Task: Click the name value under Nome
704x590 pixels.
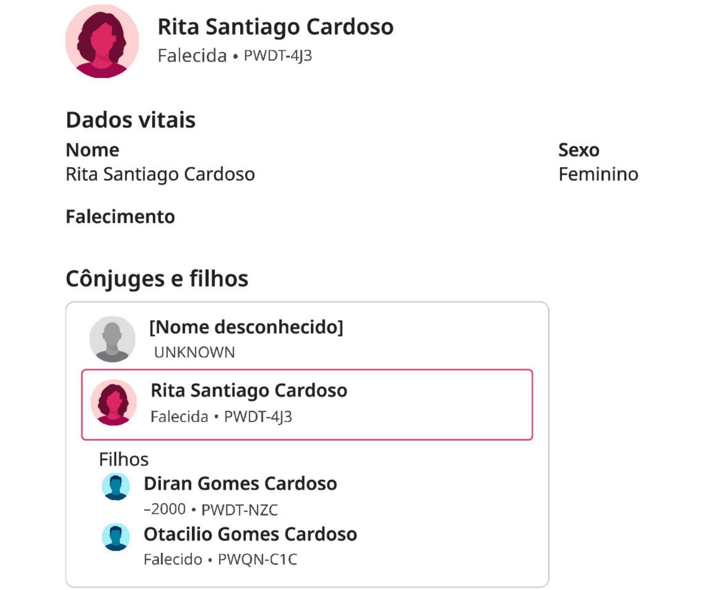Action: coord(160,174)
